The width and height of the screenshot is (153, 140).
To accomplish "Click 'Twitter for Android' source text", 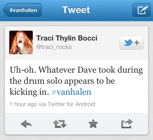I will pyautogui.click(x=71, y=104).
